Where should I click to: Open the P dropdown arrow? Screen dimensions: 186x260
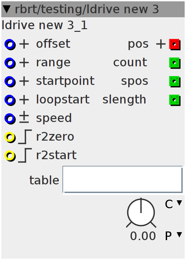pos(179,235)
